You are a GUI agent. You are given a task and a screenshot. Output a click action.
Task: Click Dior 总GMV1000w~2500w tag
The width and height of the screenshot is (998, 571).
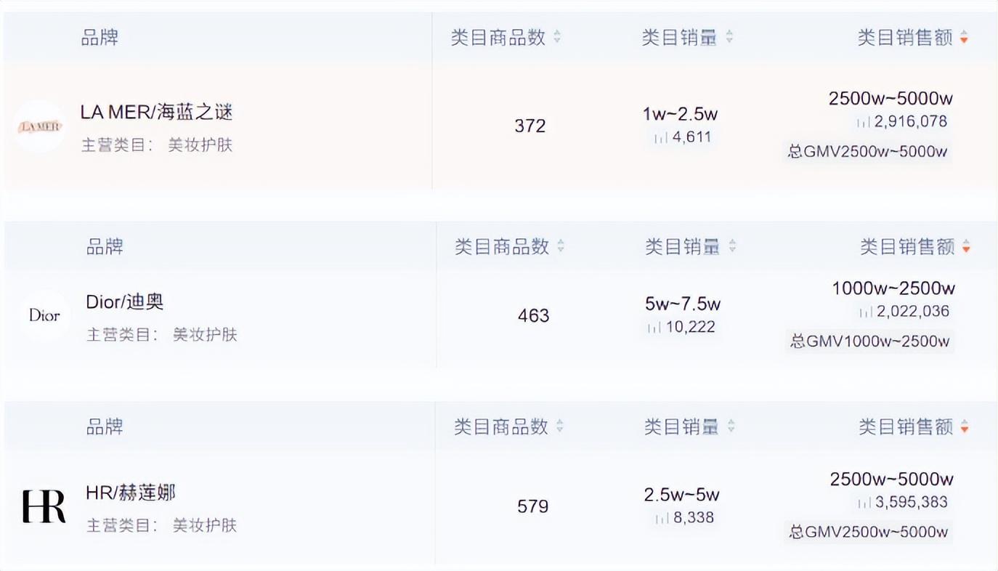click(x=869, y=341)
